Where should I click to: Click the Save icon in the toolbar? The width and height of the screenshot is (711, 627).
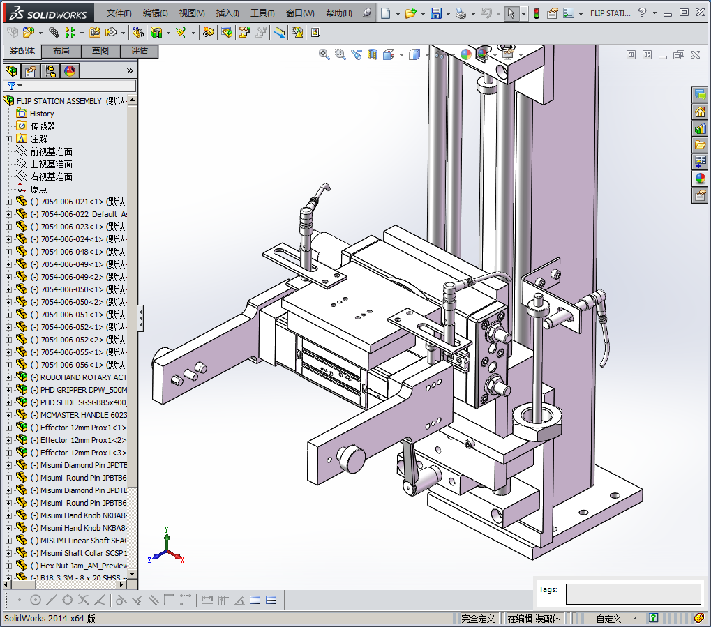tap(435, 13)
